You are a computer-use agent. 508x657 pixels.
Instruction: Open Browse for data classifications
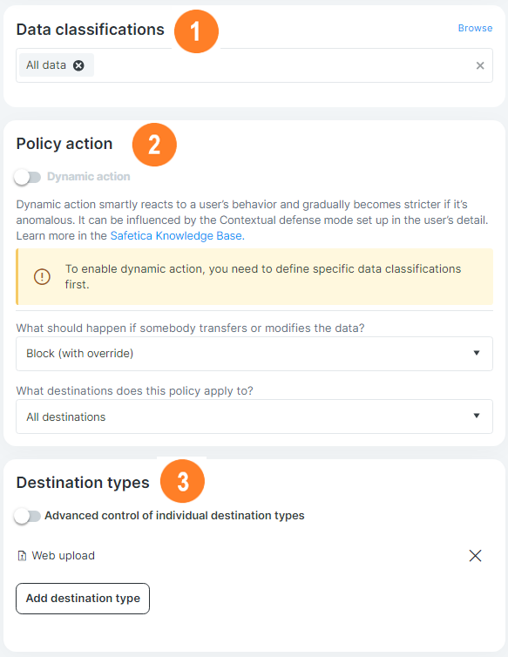click(x=475, y=28)
